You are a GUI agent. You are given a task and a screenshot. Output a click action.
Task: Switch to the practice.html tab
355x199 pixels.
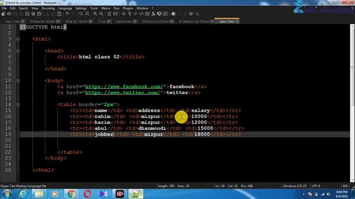(124, 22)
